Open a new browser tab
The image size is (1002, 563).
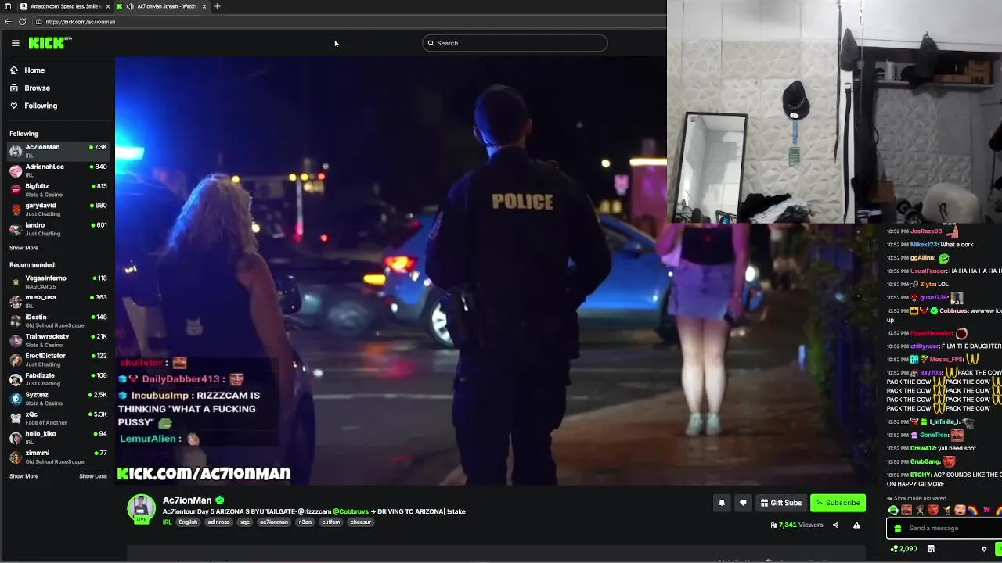pos(217,6)
